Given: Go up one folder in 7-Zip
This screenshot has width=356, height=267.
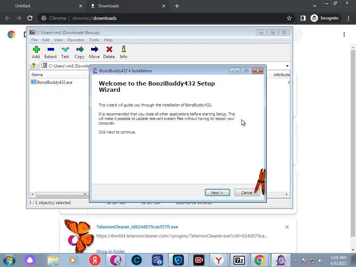Looking at the screenshot, I should (33, 66).
